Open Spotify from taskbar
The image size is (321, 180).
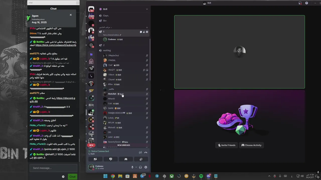point(201,176)
